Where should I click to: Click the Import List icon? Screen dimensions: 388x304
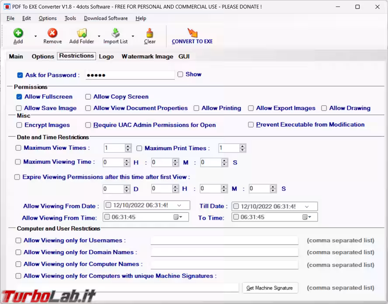coord(115,33)
